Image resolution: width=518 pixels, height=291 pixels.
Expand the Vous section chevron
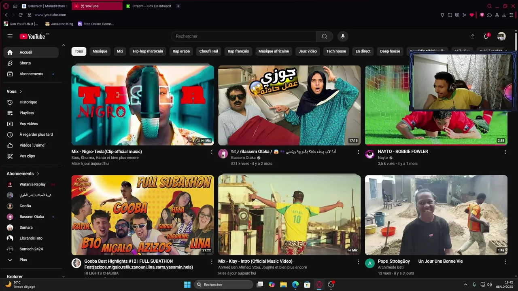tap(21, 92)
